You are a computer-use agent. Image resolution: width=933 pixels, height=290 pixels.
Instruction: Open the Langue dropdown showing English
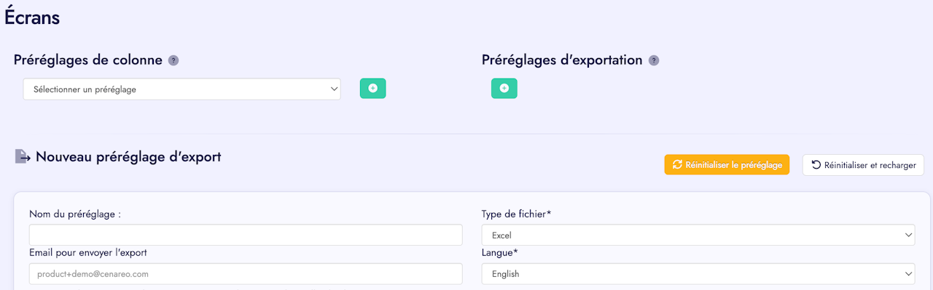698,274
